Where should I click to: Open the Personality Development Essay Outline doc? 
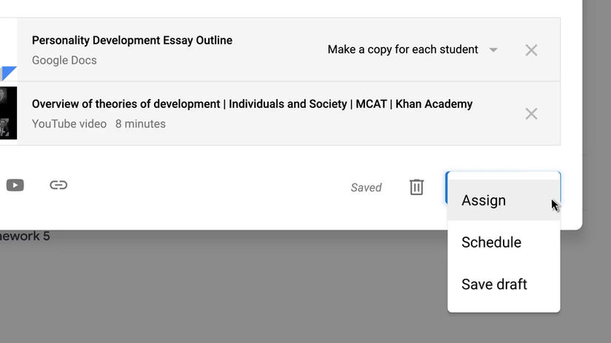132,41
